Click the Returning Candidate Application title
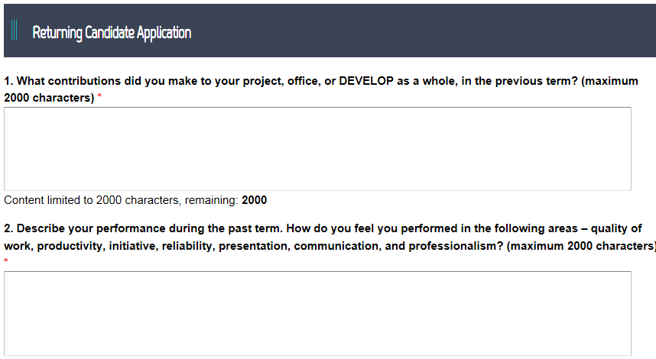The height and width of the screenshot is (359, 656). coord(112,33)
